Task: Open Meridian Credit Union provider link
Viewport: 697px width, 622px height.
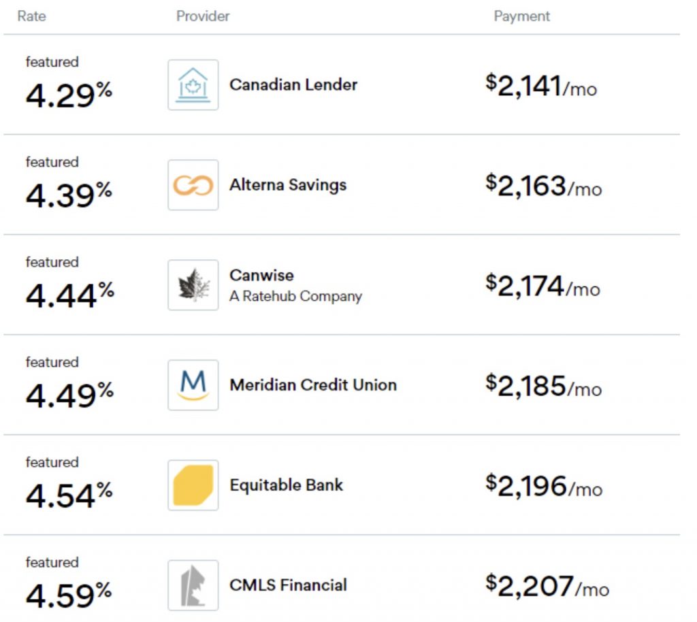Action: tap(313, 385)
